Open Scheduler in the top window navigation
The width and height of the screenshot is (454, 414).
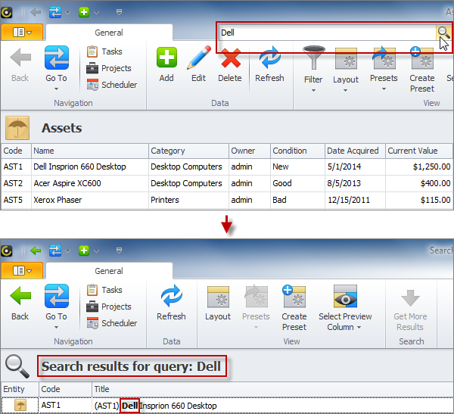click(x=112, y=85)
